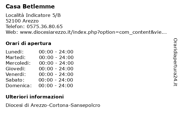Click the 52100 Arezzo postal line
The width and height of the screenshot is (180, 135).
(22, 21)
